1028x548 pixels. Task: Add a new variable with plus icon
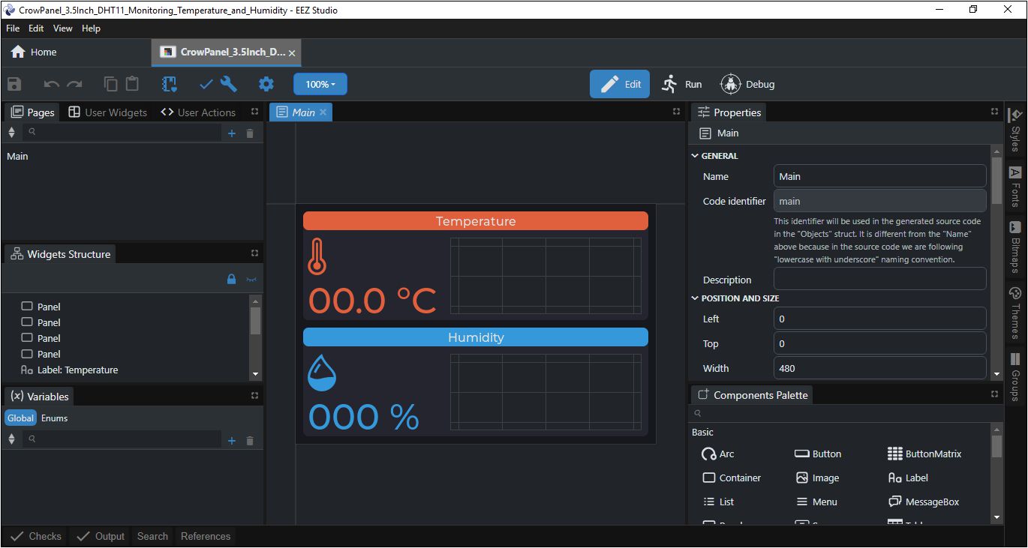click(x=232, y=441)
